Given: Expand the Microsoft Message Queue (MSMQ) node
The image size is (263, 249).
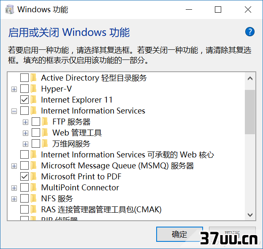Looking at the screenshot, I should (14, 166).
